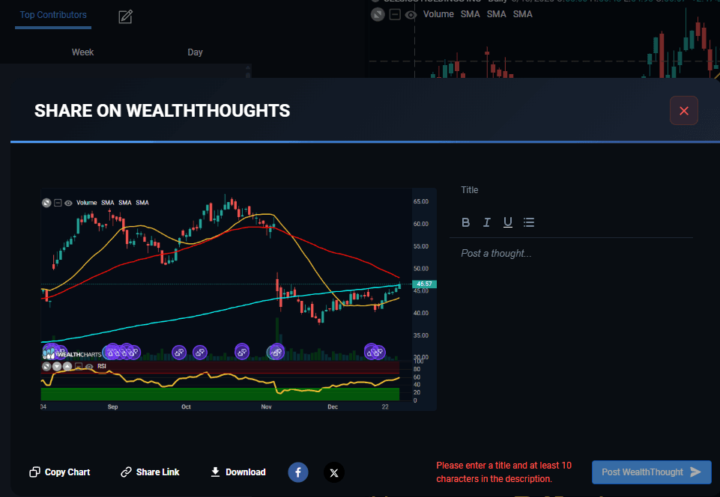The width and height of the screenshot is (720, 497).
Task: Click the Volume label in background chart
Action: (x=438, y=14)
